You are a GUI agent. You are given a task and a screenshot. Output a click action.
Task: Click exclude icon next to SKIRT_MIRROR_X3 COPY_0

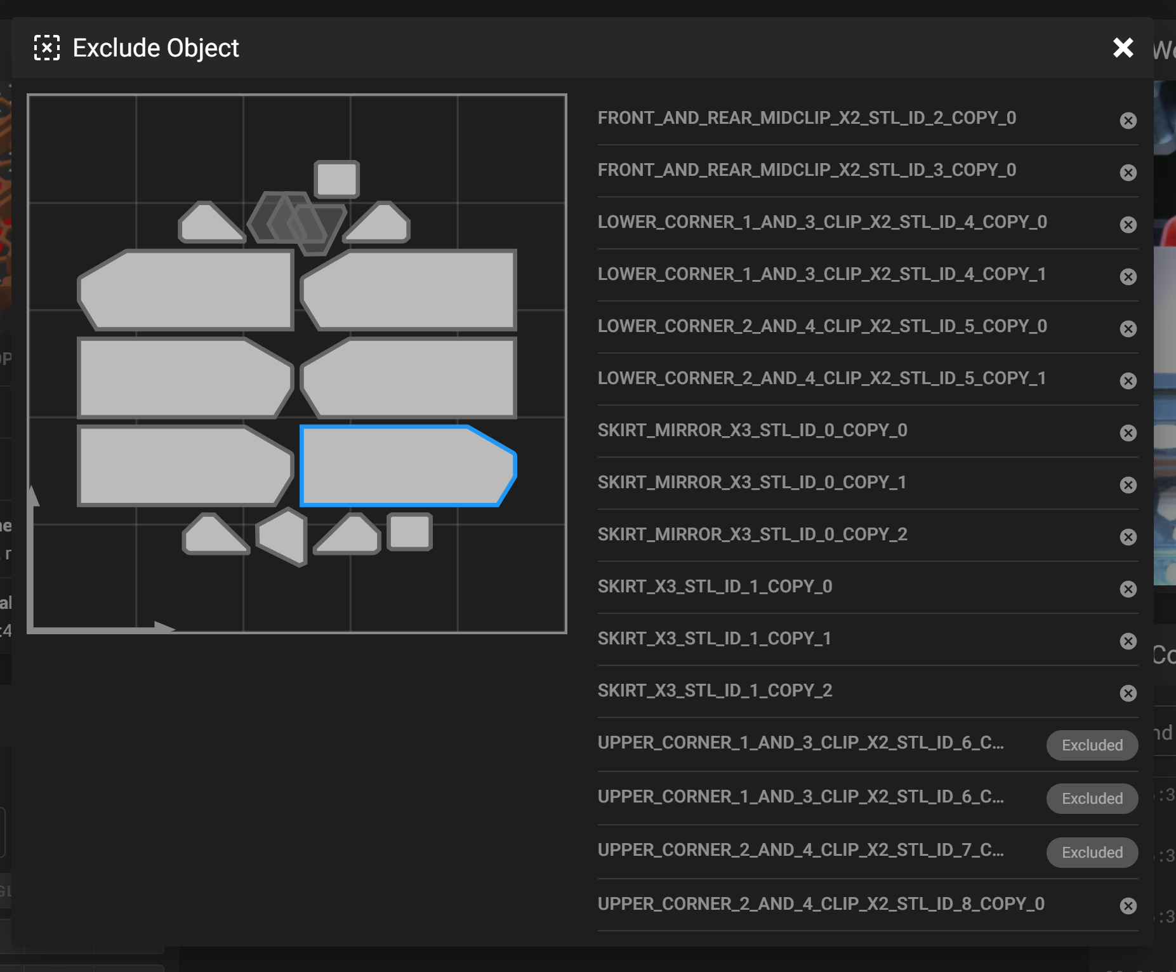point(1128,433)
